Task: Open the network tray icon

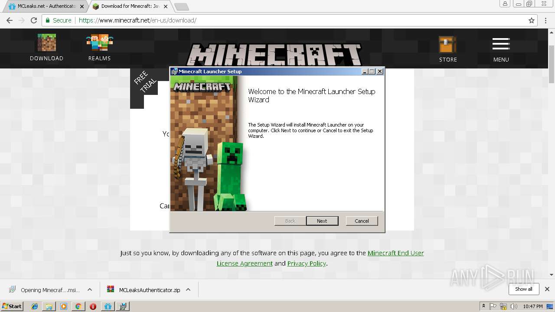Action: tap(503, 306)
